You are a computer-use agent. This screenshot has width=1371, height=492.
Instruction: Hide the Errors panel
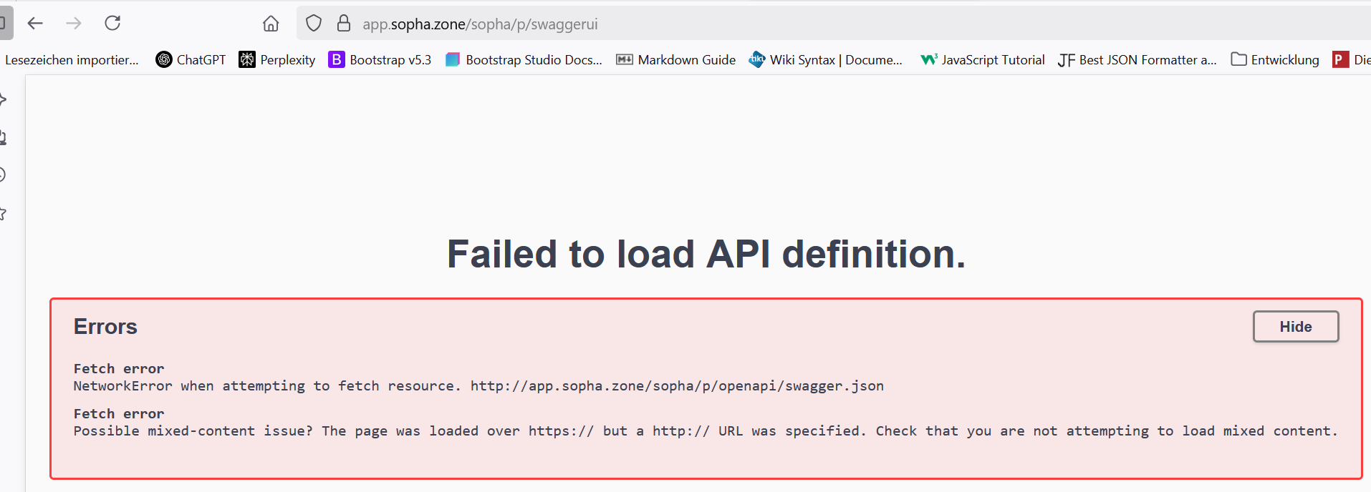pyautogui.click(x=1295, y=327)
